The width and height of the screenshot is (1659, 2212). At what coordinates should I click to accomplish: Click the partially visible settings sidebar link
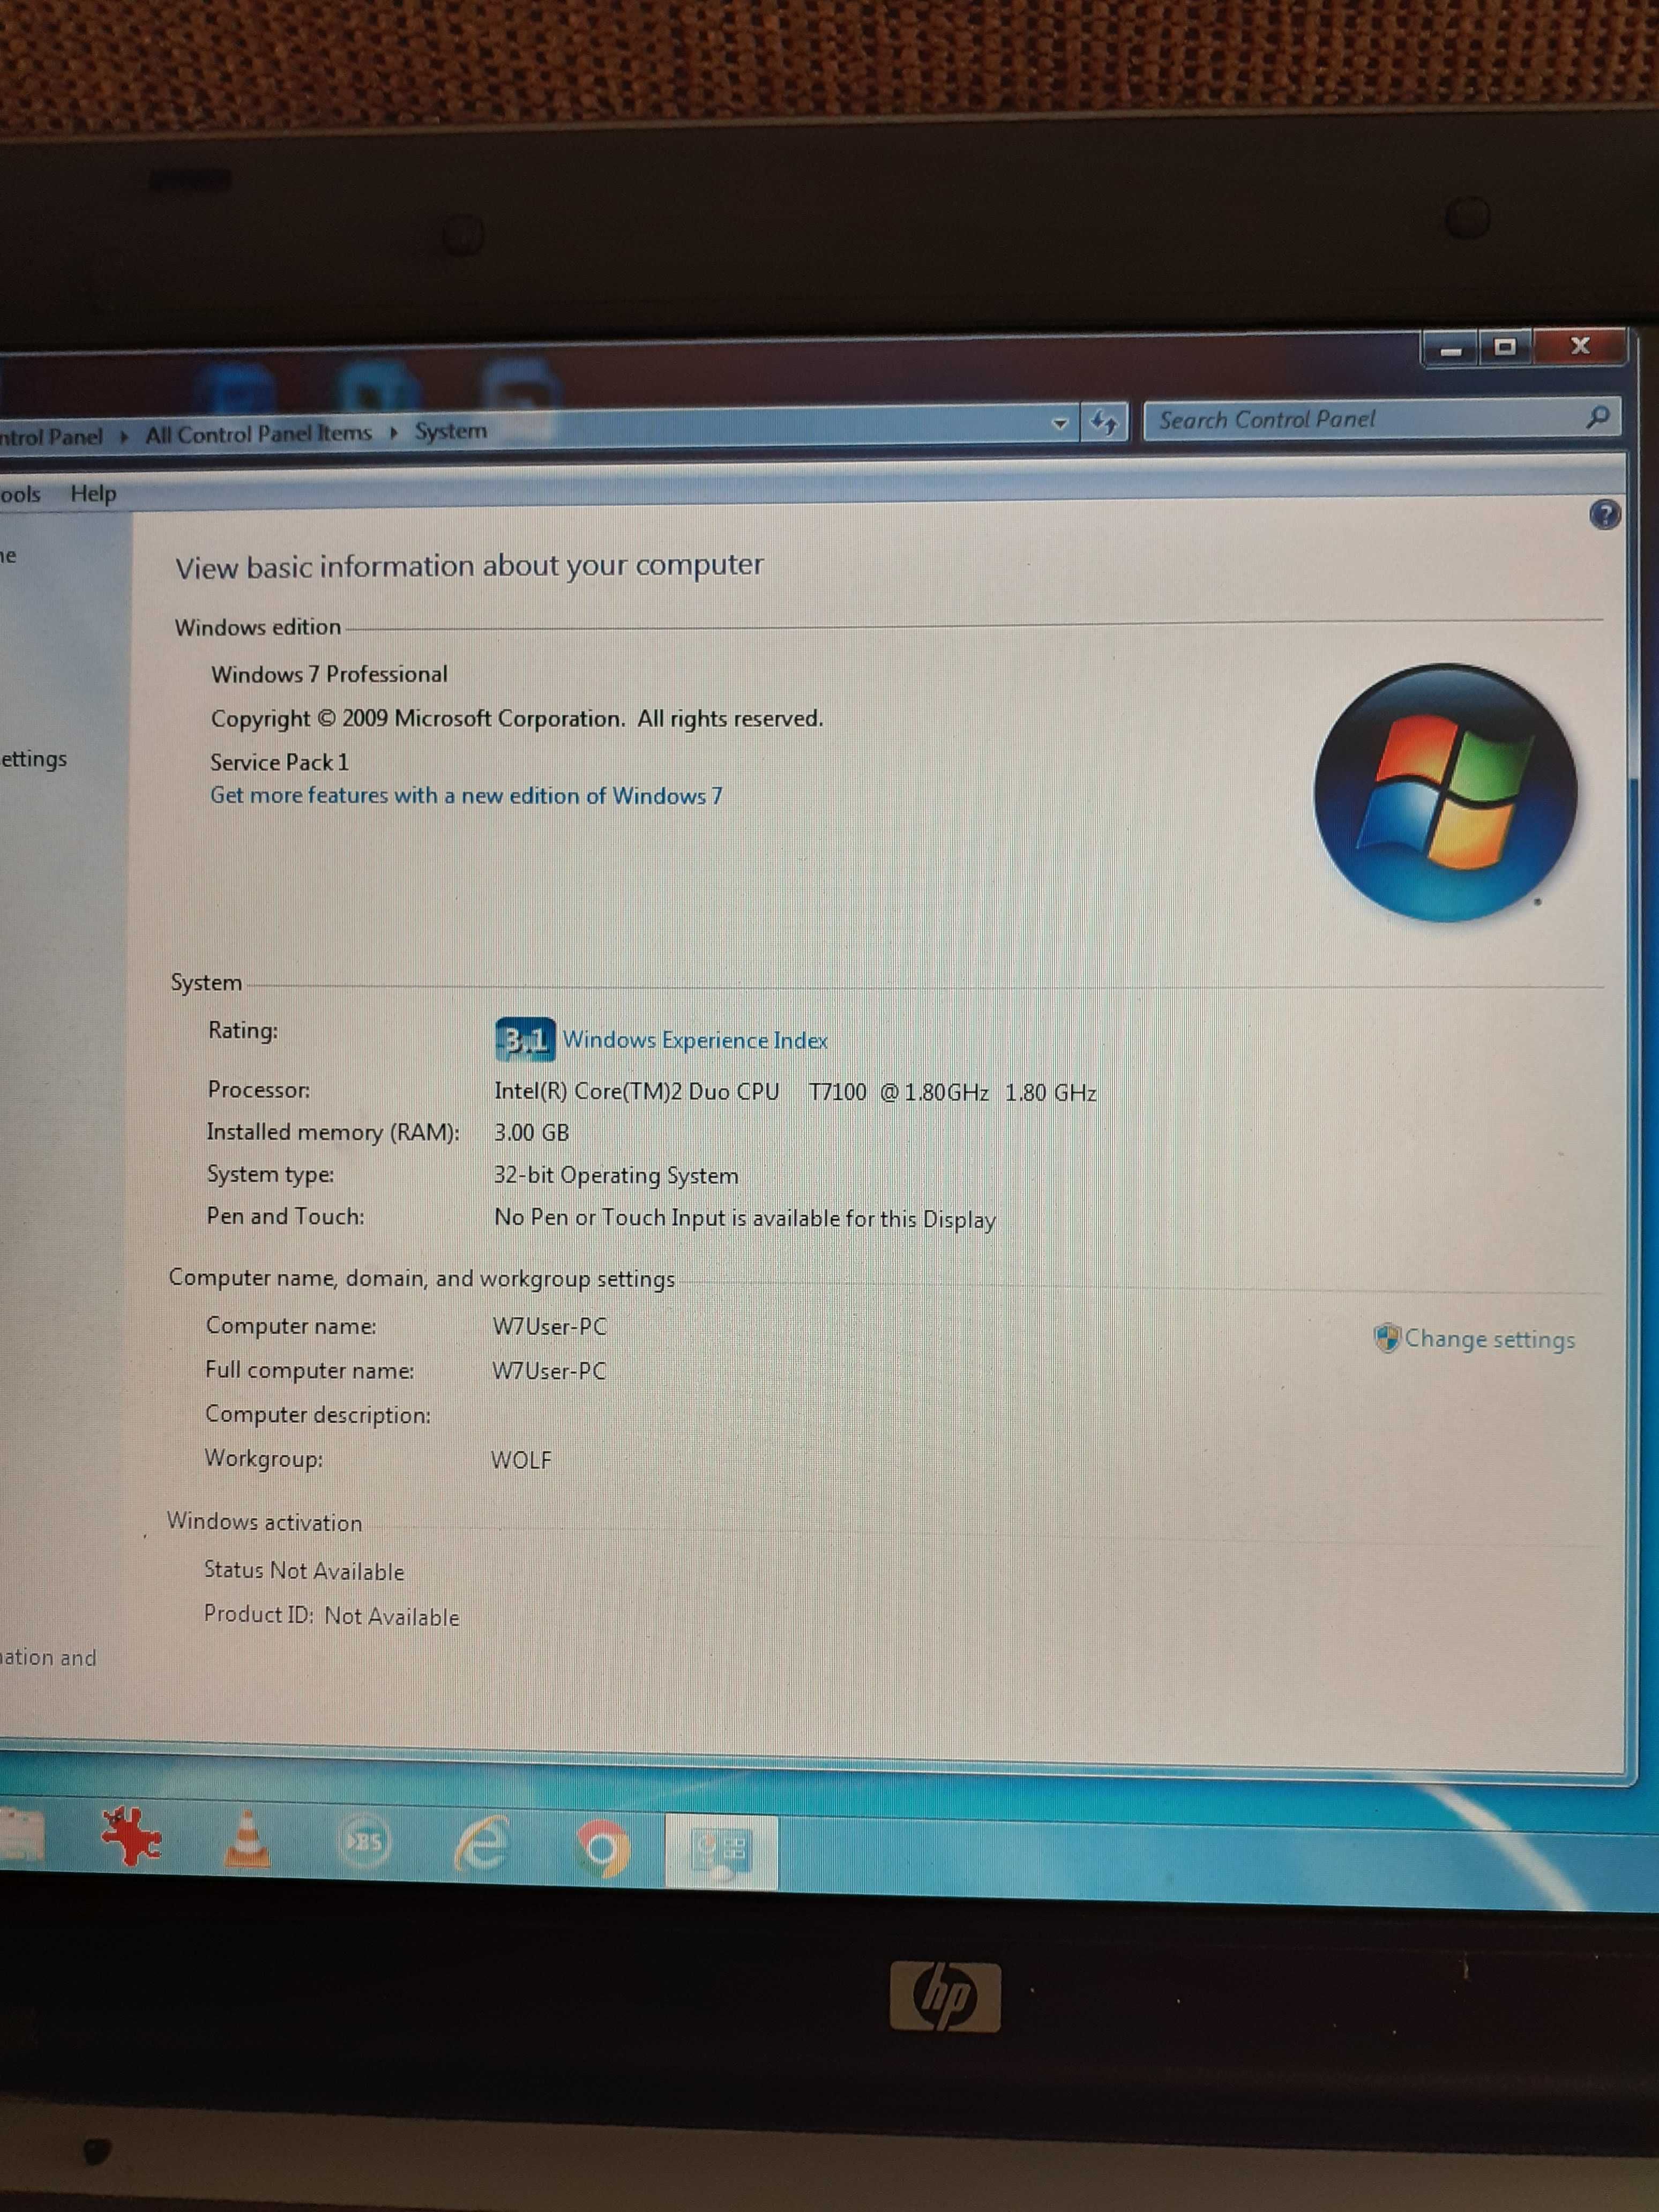pyautogui.click(x=33, y=759)
